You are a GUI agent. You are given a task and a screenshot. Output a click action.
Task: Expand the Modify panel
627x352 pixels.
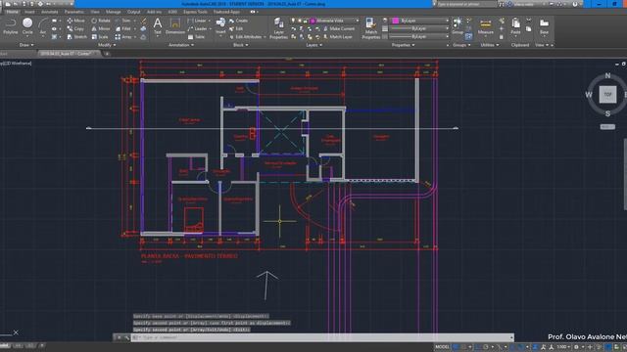(x=107, y=45)
